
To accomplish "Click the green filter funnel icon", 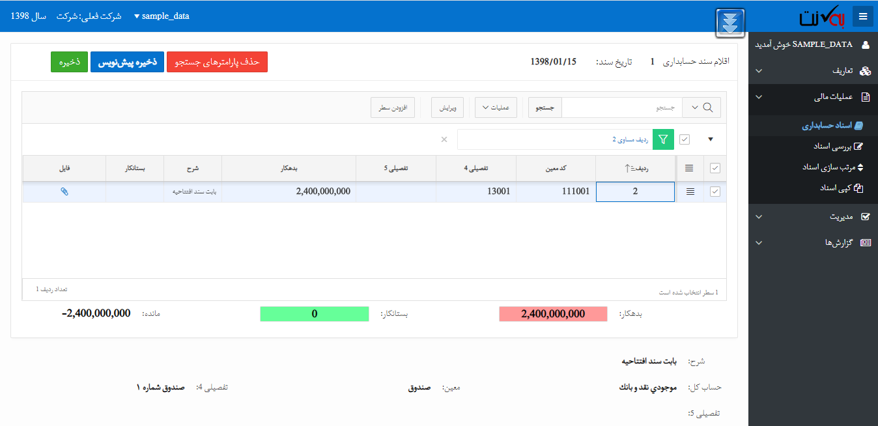I will point(663,139).
